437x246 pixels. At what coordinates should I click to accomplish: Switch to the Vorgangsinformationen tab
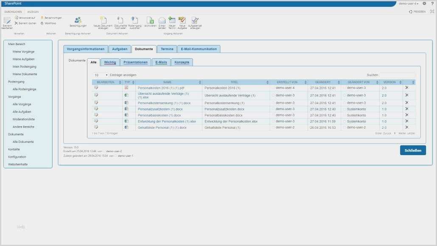[x=86, y=49]
